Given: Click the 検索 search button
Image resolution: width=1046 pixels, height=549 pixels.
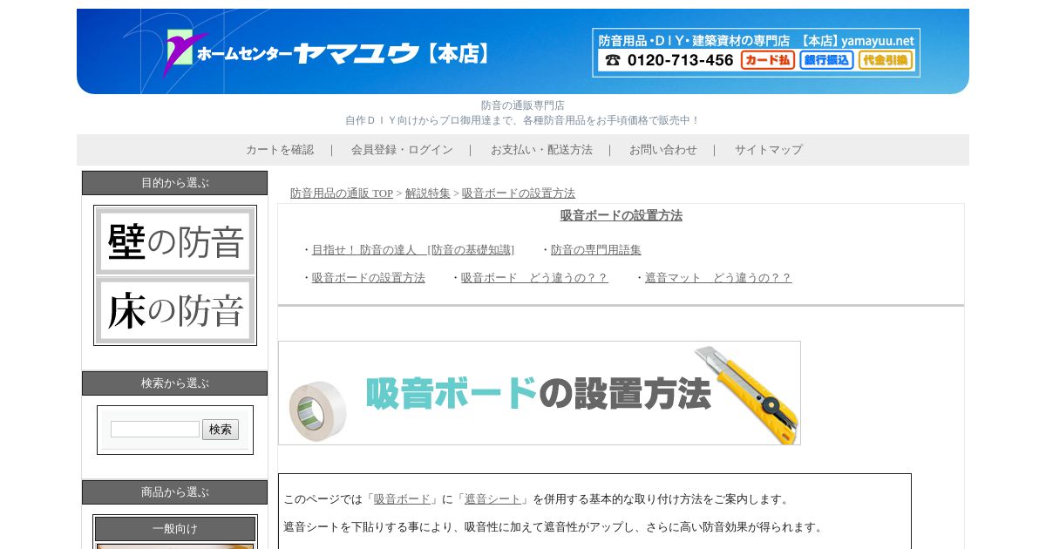Looking at the screenshot, I should [221, 430].
